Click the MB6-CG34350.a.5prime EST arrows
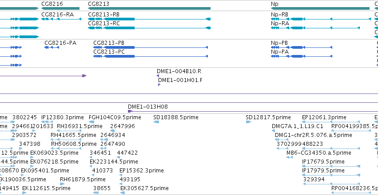The height and width of the screenshot is (195, 378). pos(290,157)
